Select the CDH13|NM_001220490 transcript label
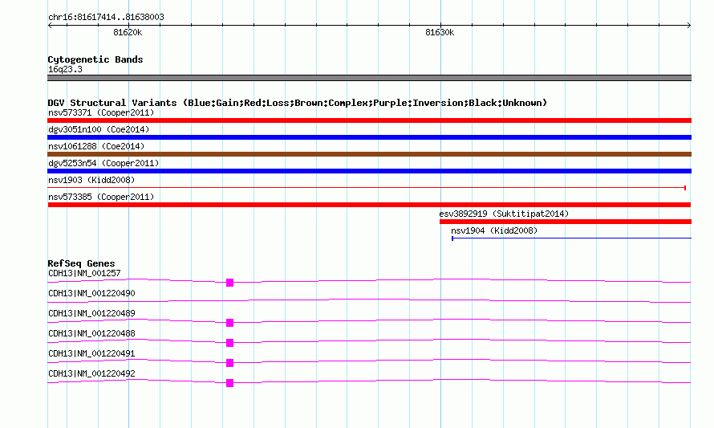The width and height of the screenshot is (714, 428). [91, 294]
